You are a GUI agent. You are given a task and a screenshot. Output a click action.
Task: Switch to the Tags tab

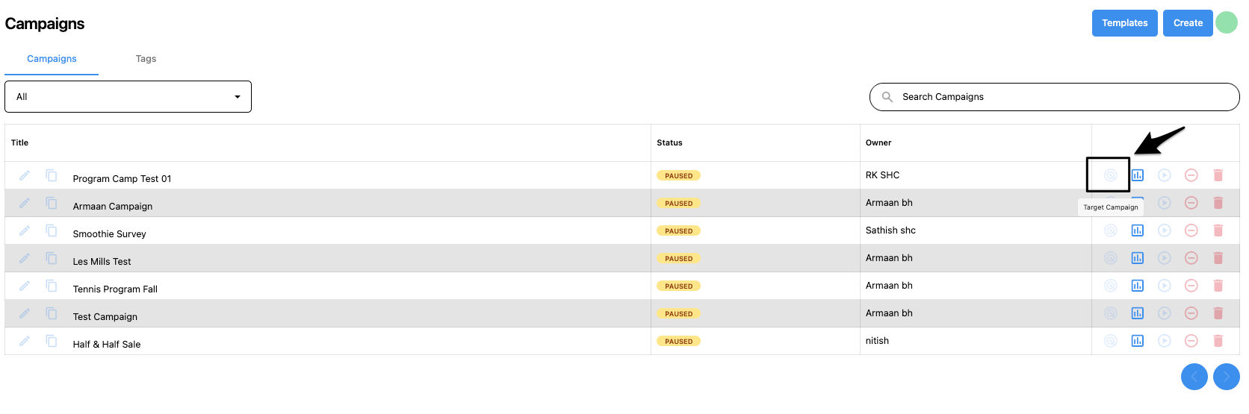(x=146, y=59)
